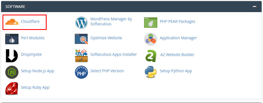This screenshot has height=103, width=263.
Task: Open the A2 Website Builder green icon
Action: tap(151, 56)
